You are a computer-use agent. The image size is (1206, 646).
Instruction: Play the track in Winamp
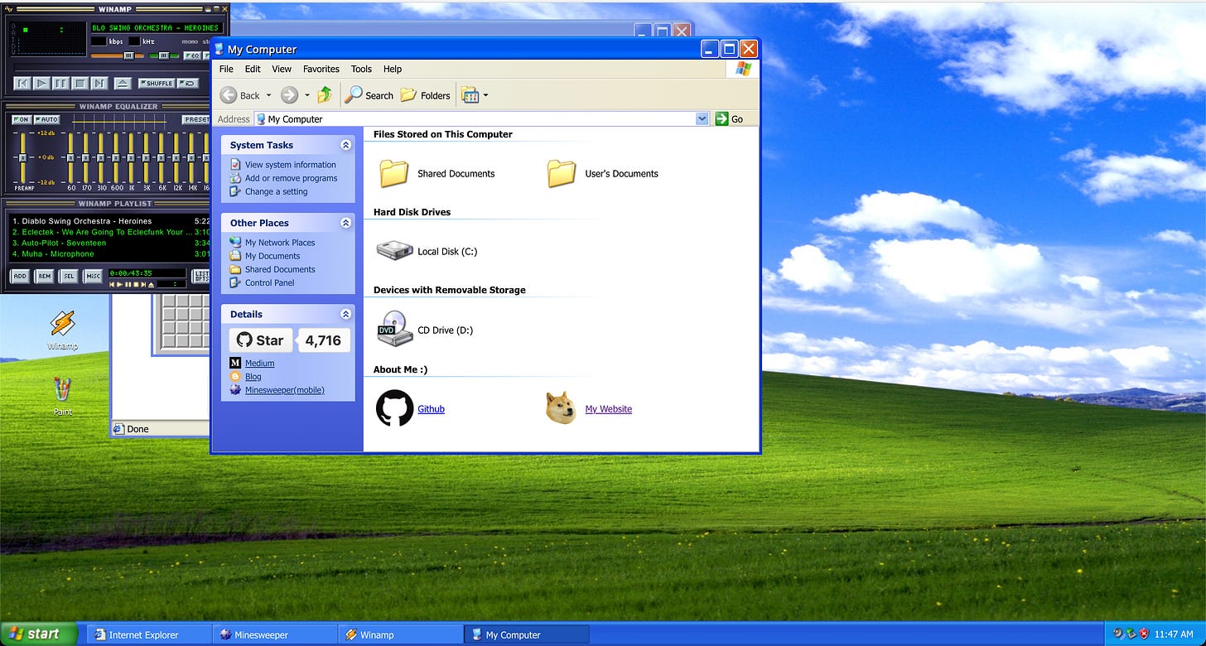pos(41,83)
